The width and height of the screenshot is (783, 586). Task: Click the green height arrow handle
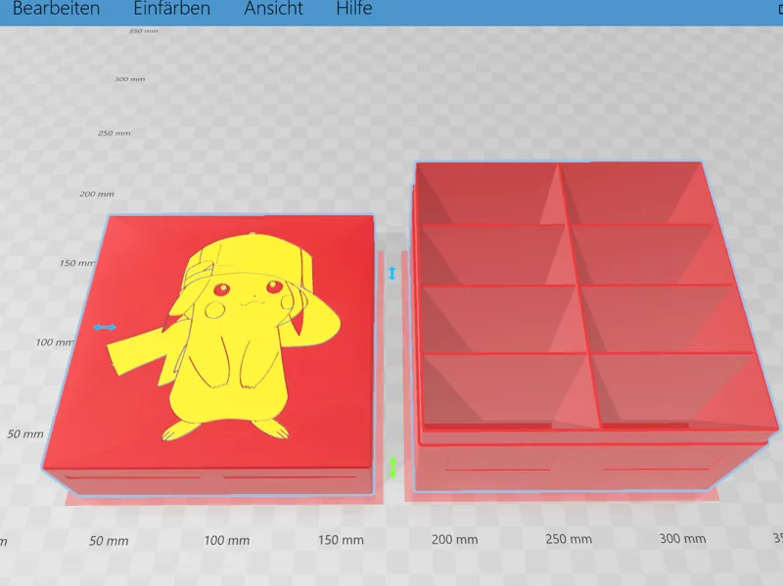[x=392, y=468]
